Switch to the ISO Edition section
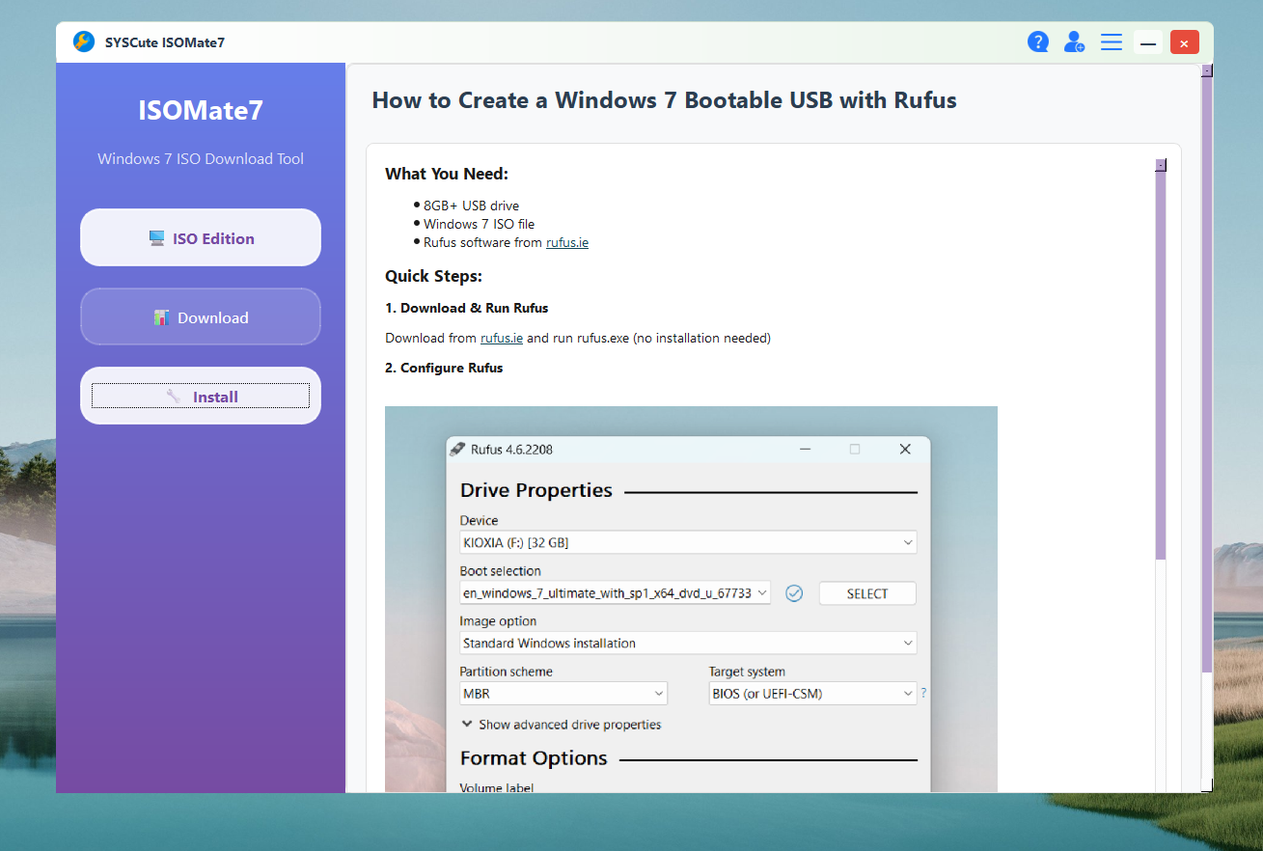The height and width of the screenshot is (851, 1263). pos(201,238)
